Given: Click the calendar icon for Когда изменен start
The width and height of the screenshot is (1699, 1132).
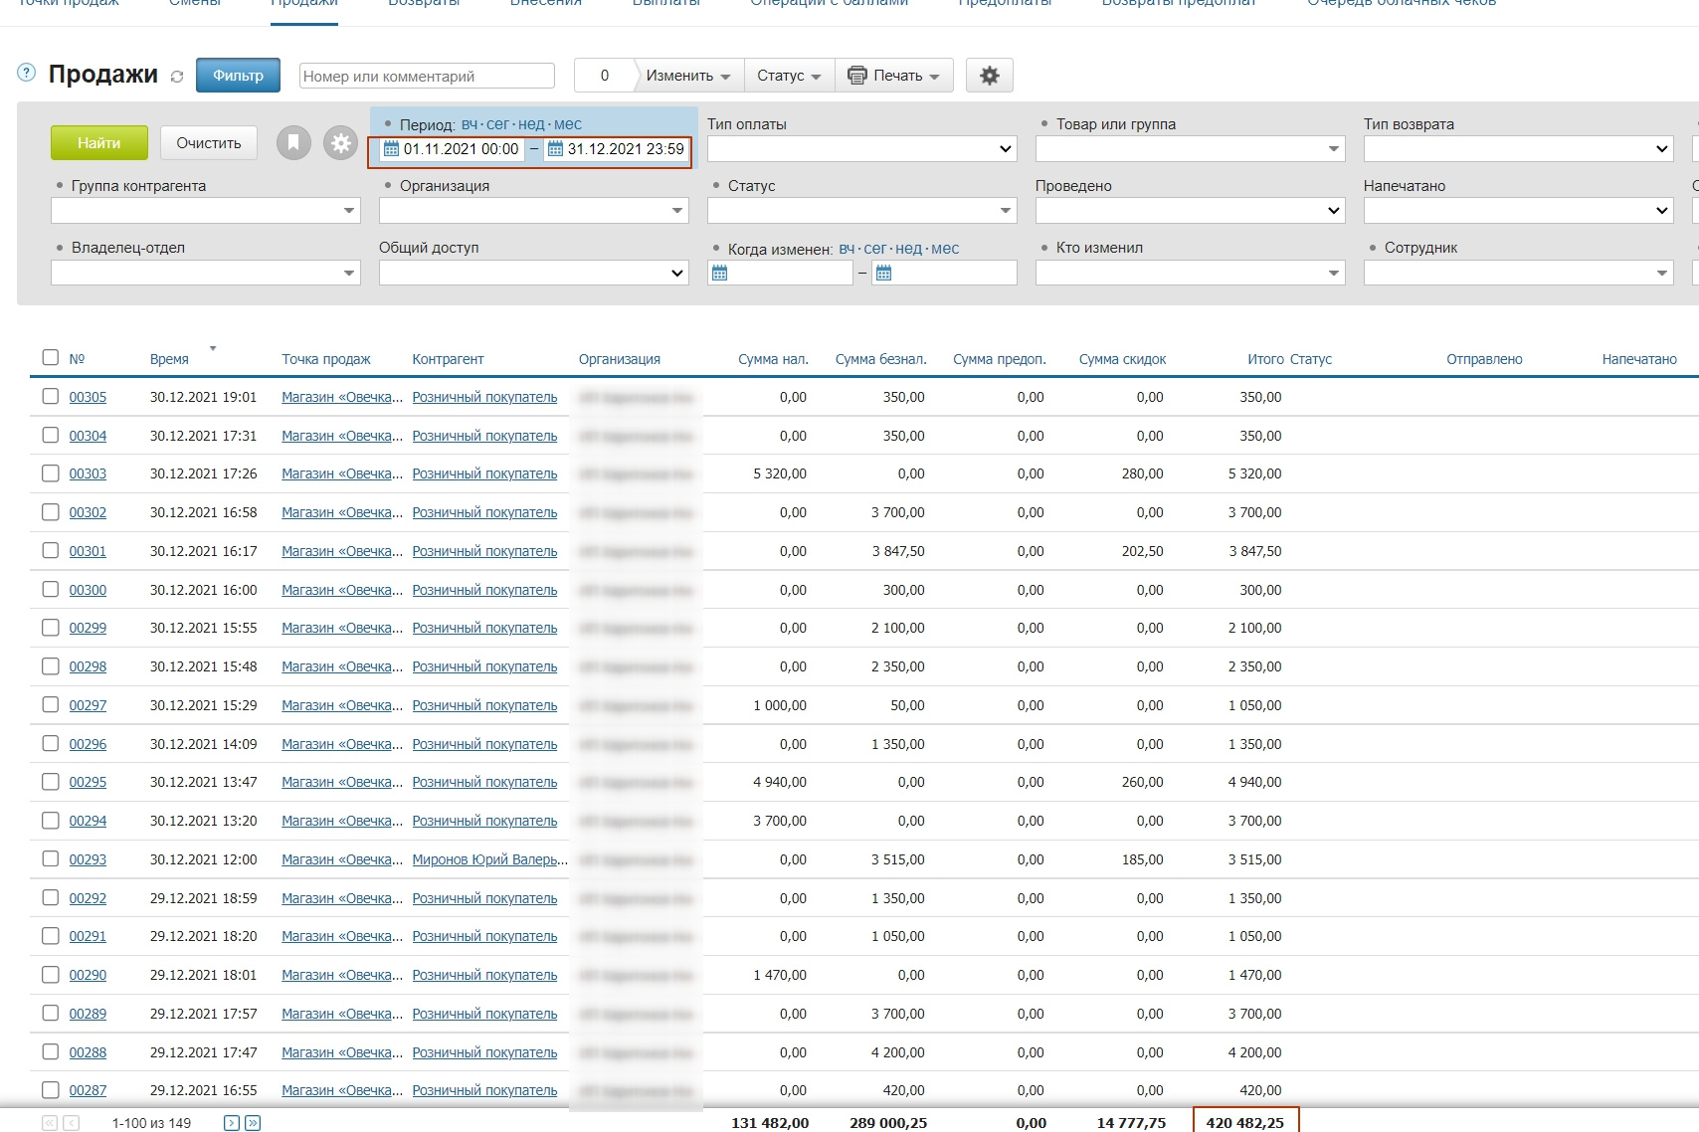Looking at the screenshot, I should pyautogui.click(x=720, y=274).
